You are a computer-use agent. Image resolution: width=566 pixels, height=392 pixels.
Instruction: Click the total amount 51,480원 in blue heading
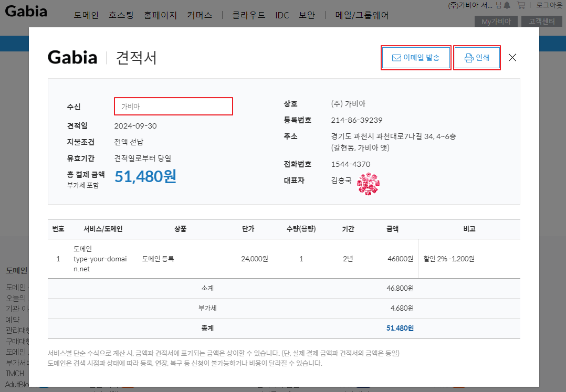[x=145, y=176]
